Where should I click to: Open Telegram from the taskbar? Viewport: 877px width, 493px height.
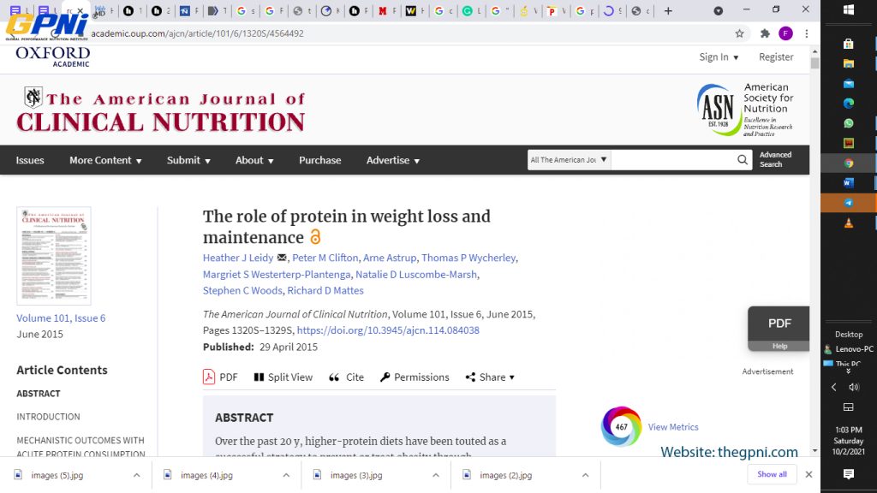(849, 202)
